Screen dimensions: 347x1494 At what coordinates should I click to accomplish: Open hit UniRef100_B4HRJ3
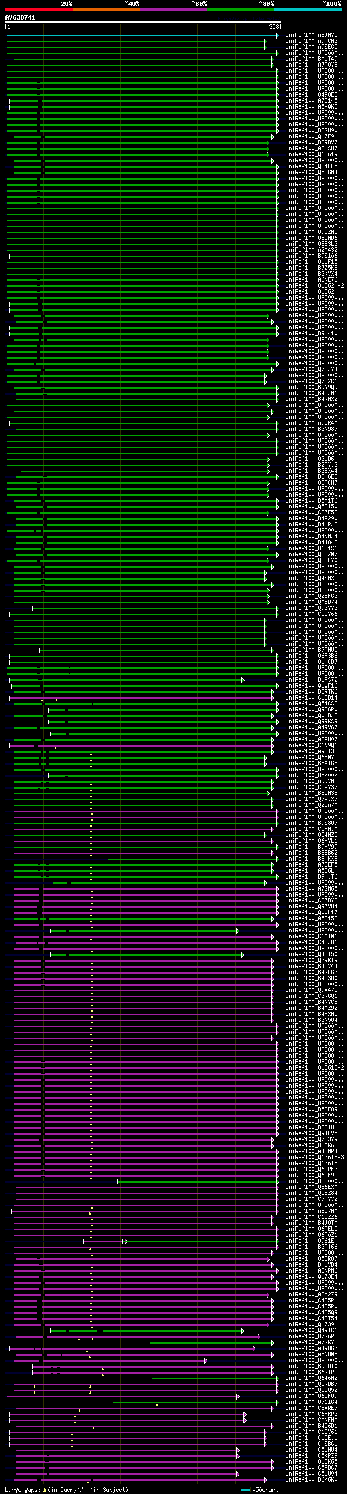click(x=311, y=524)
